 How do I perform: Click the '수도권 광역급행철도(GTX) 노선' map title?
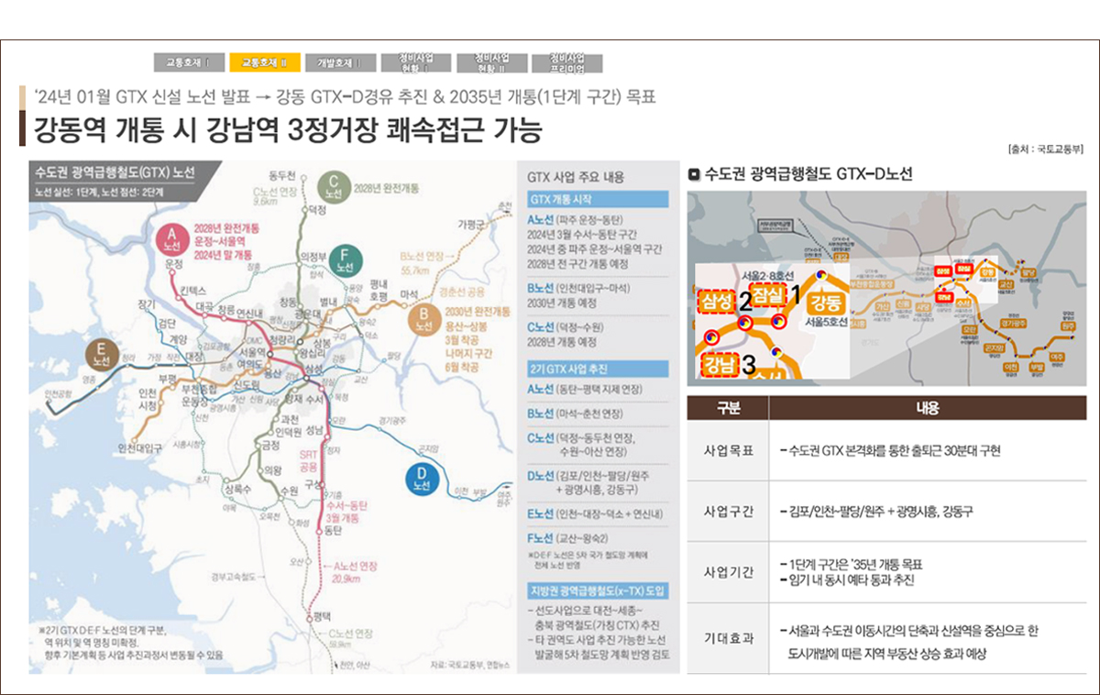click(114, 173)
